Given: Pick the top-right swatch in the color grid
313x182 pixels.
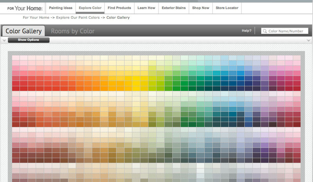Looking at the screenshot, I should (x=297, y=58).
